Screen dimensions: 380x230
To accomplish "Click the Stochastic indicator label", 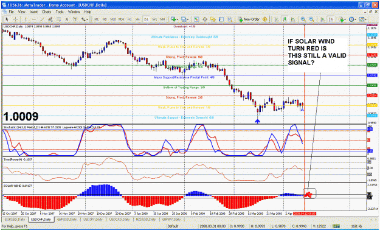I will [51, 127].
